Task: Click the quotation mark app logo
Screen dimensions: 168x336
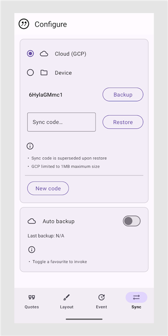Action: (24, 24)
